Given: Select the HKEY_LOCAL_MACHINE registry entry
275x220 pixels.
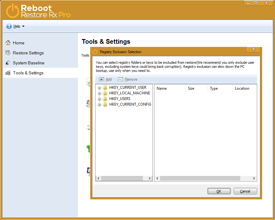Looking at the screenshot, I should tap(129, 93).
